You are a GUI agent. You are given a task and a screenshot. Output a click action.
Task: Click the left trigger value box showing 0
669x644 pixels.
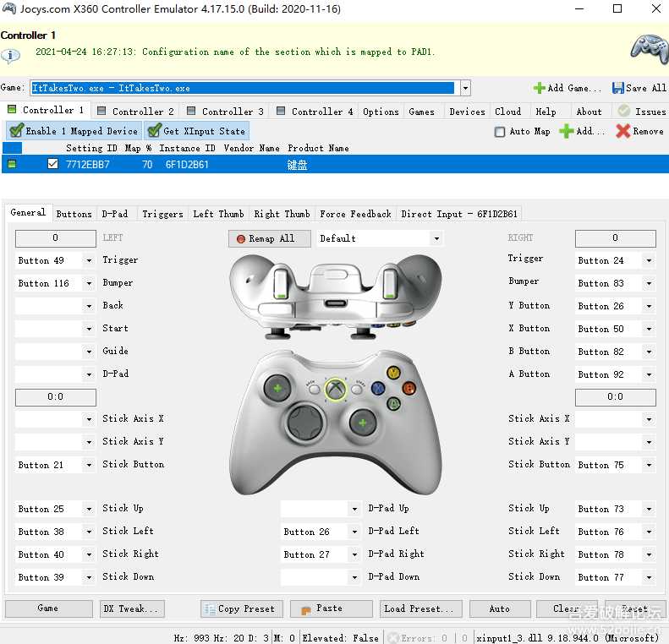click(56, 238)
